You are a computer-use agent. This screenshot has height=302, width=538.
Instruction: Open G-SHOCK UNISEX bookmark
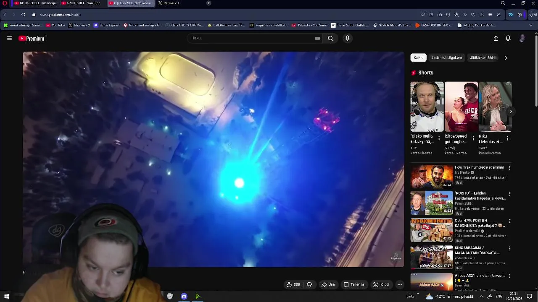pos(434,25)
